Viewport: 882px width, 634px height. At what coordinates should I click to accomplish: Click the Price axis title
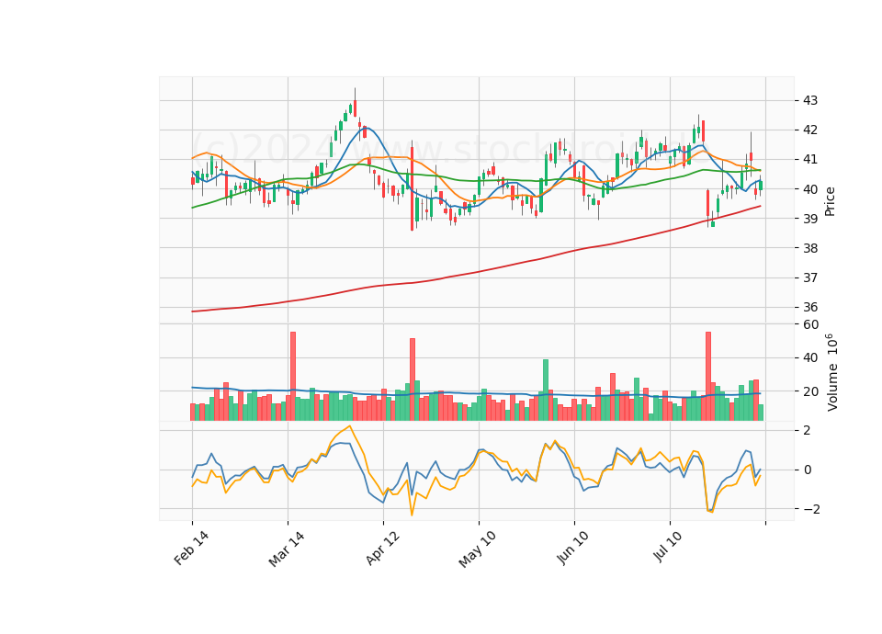pos(830,201)
